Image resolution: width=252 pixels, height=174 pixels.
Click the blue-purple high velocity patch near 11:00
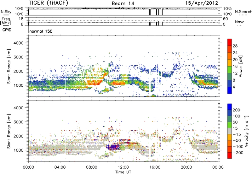pos(113,147)
